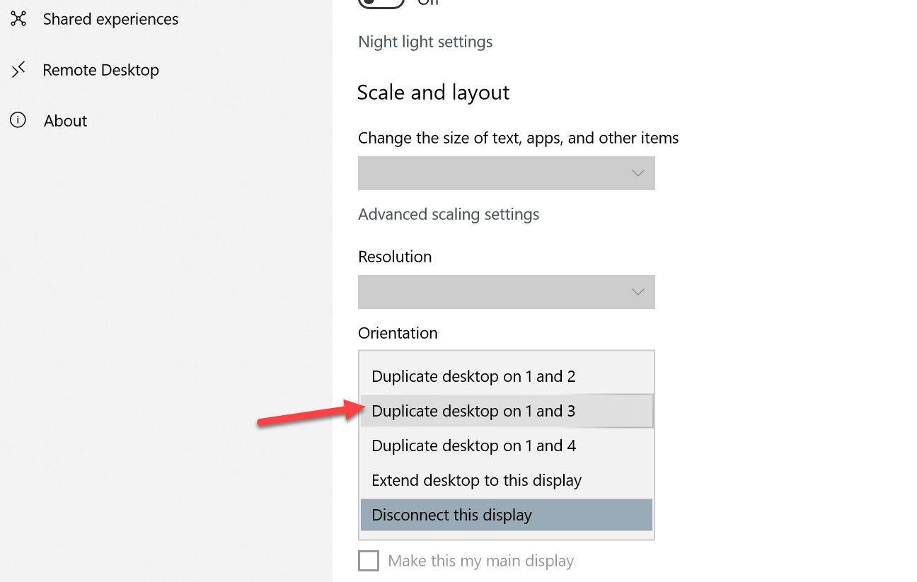
Task: Check the Make this my main display box
Action: pyautogui.click(x=369, y=561)
